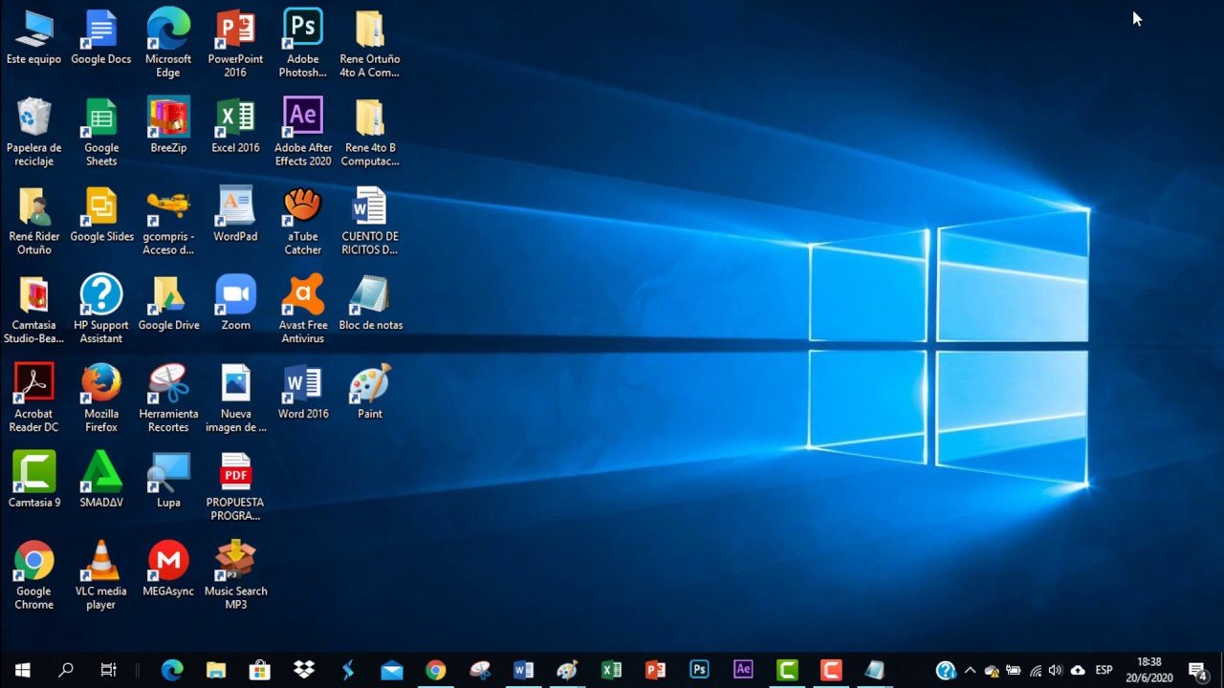Select the Camtasia Studio-Bea desktop icon
Screen dimensions: 1224x688
(33, 310)
